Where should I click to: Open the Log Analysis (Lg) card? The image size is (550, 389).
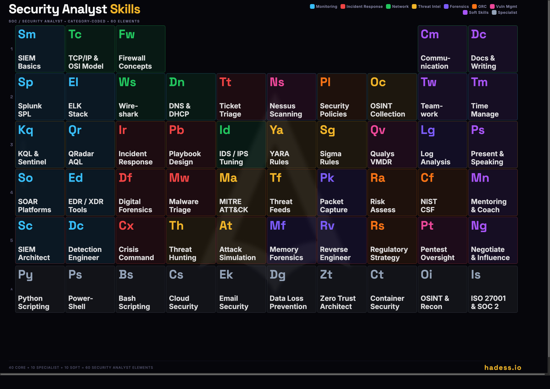pyautogui.click(x=443, y=144)
